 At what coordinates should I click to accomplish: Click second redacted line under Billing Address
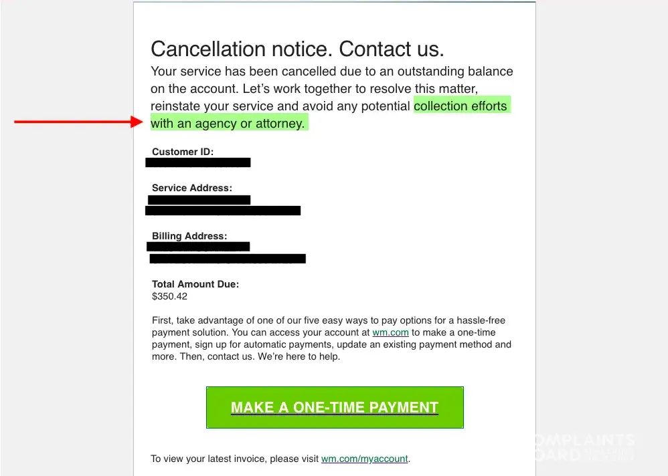pos(228,258)
